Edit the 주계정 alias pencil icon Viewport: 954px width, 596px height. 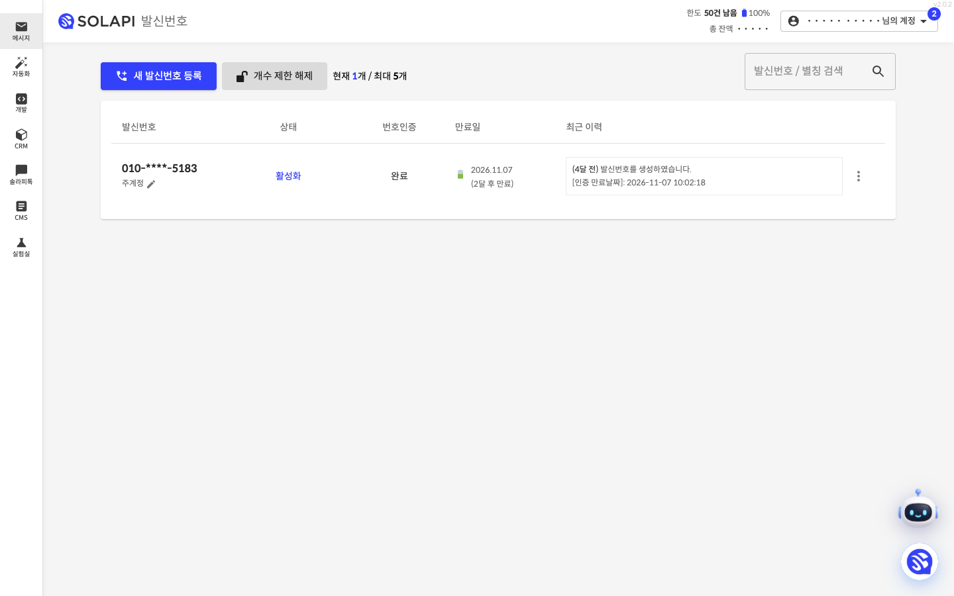point(151,184)
